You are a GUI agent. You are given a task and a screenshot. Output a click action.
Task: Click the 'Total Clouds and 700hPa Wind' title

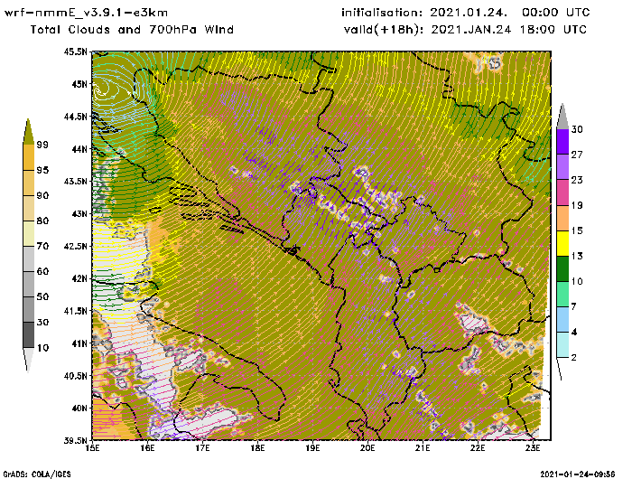point(132,30)
